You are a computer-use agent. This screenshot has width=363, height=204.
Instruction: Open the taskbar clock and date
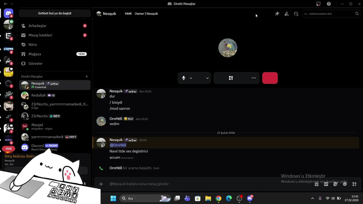351,198
